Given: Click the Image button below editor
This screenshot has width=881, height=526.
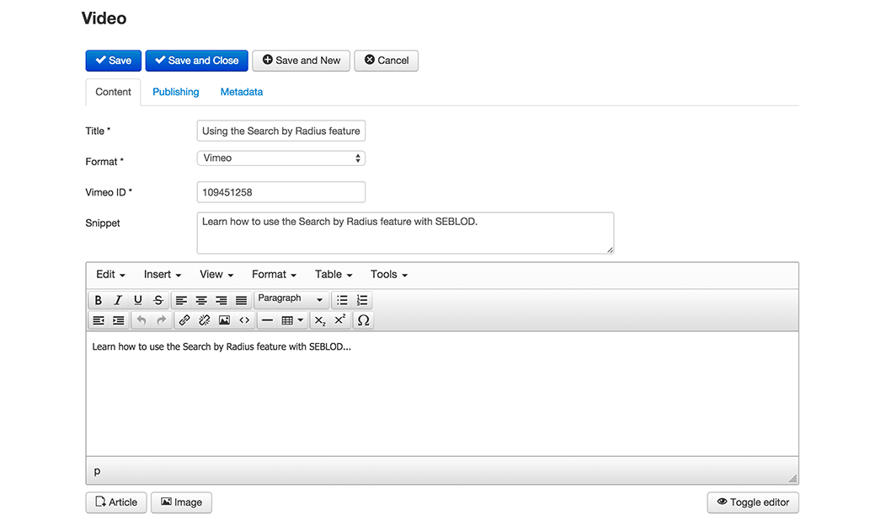Looking at the screenshot, I should pos(181,502).
